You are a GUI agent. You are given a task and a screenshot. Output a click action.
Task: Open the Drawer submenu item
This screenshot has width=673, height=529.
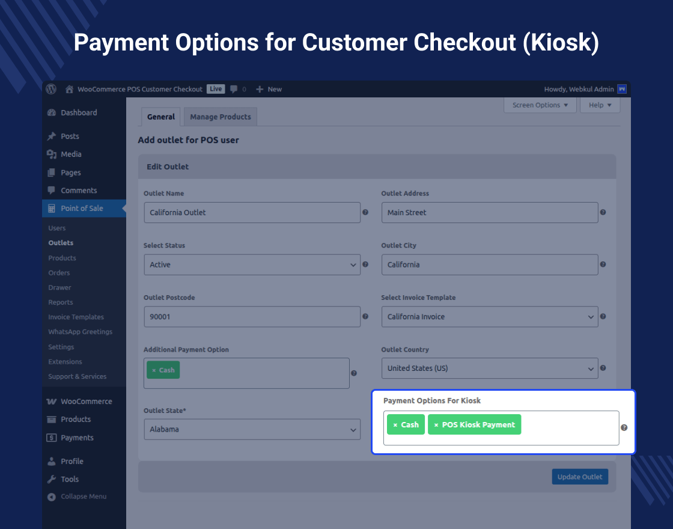tap(59, 287)
